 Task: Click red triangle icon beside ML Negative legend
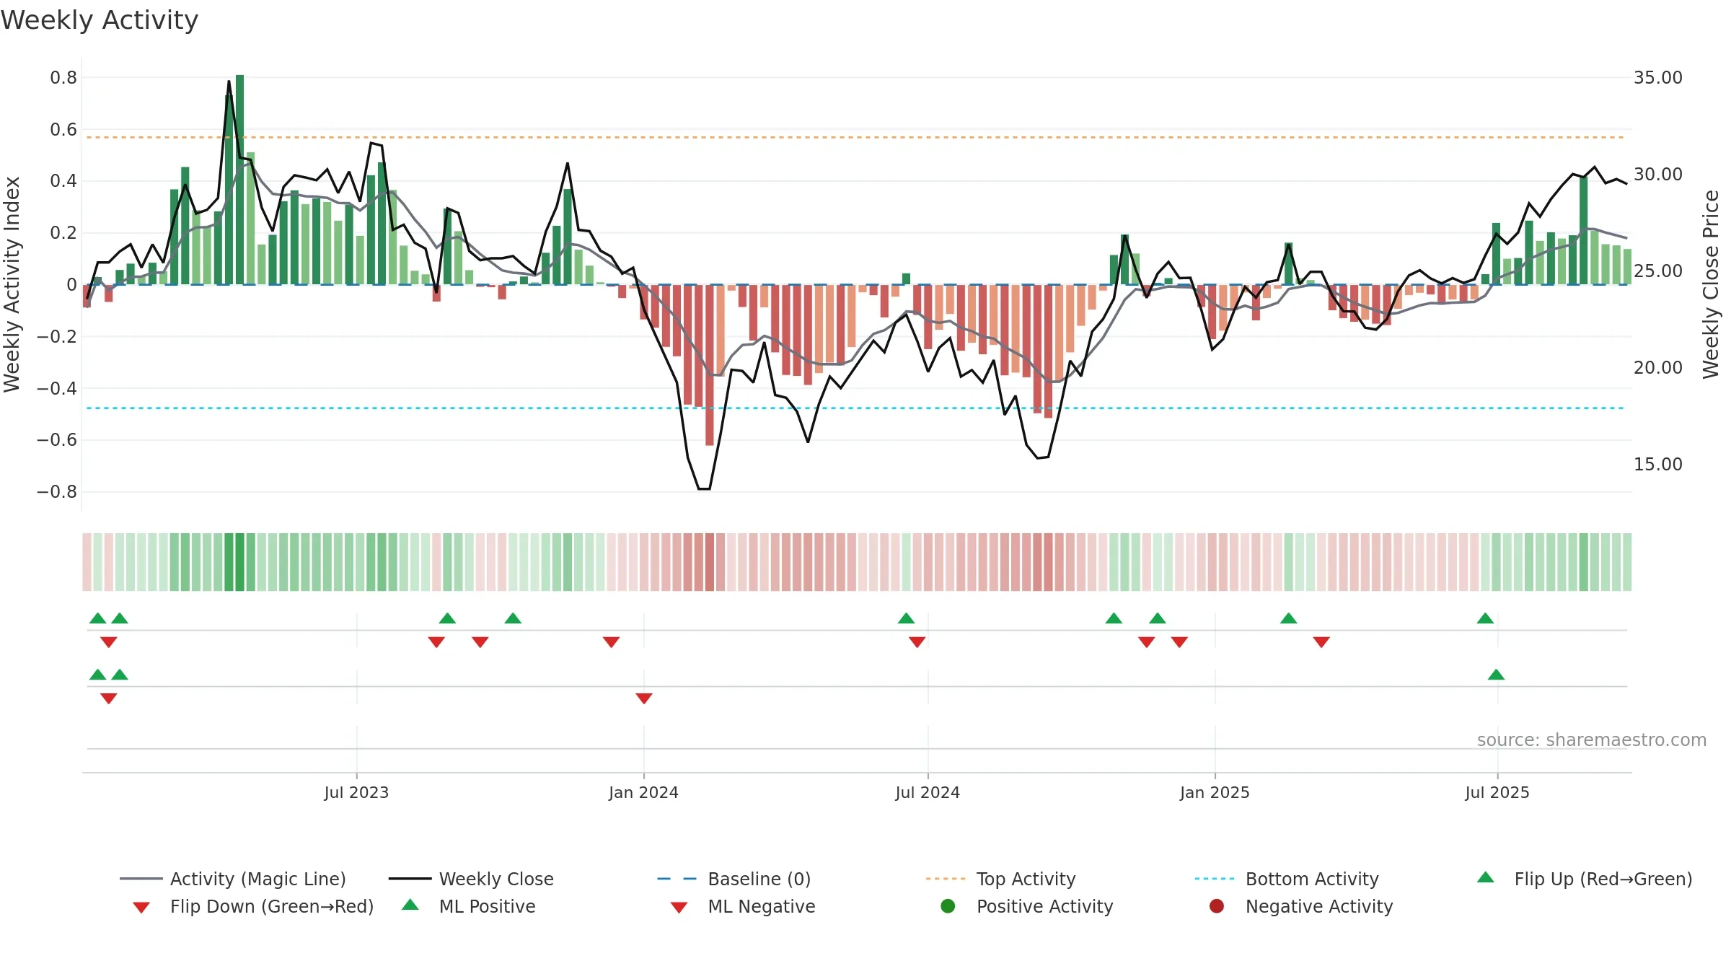pyautogui.click(x=679, y=908)
